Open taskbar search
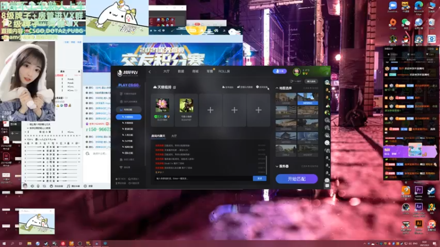Image resolution: width=440 pixels, height=247 pixels. coord(12,244)
